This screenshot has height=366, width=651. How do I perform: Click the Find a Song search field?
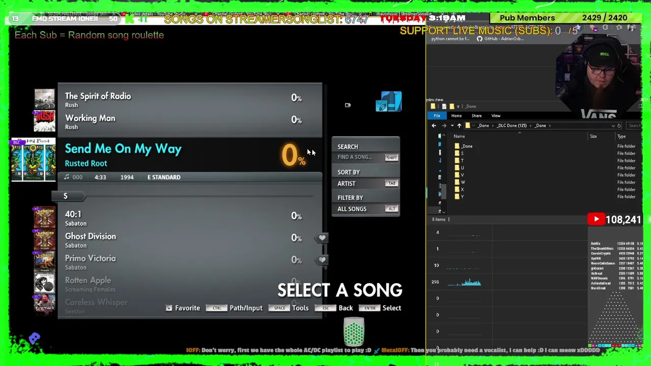366,157
